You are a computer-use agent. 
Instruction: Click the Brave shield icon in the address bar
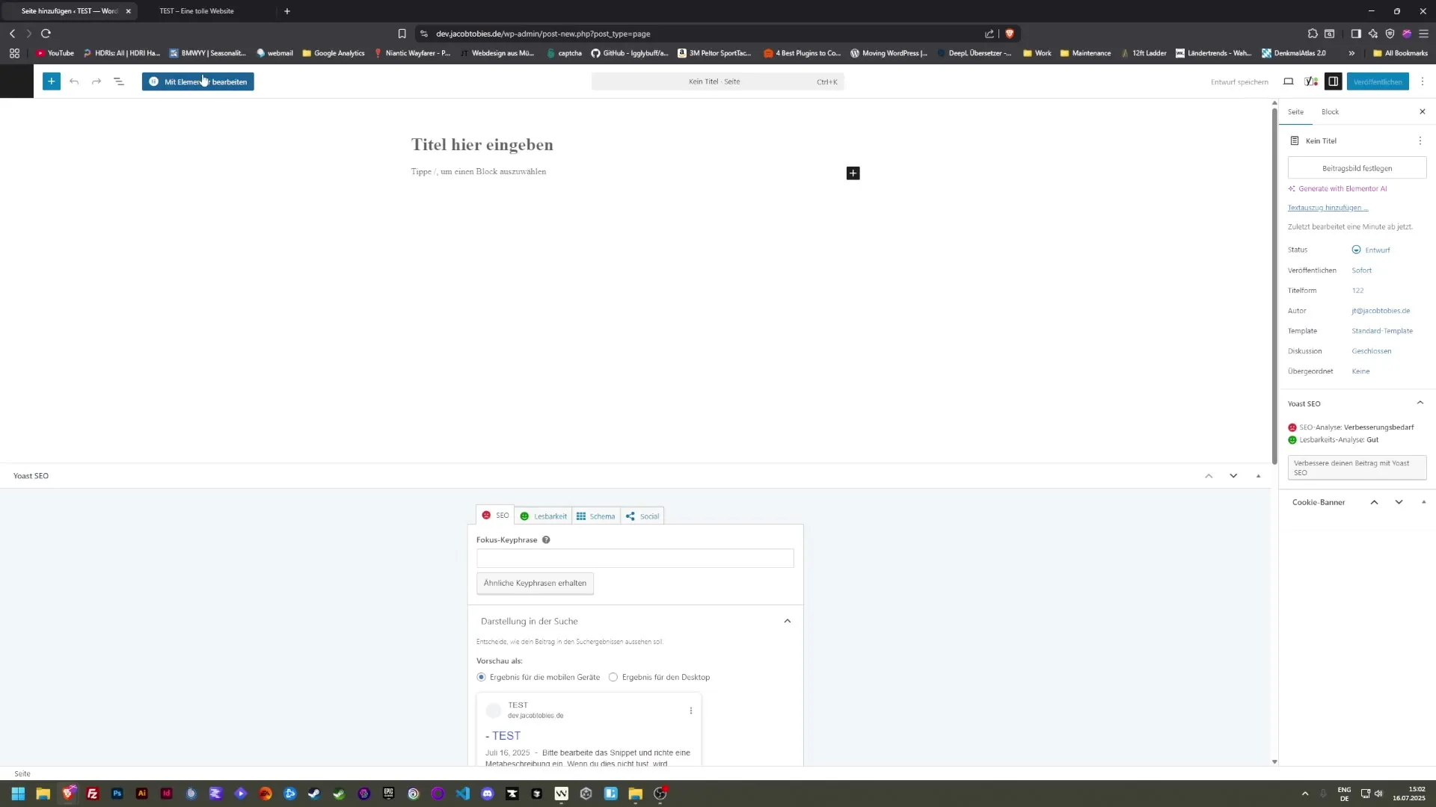point(1010,34)
